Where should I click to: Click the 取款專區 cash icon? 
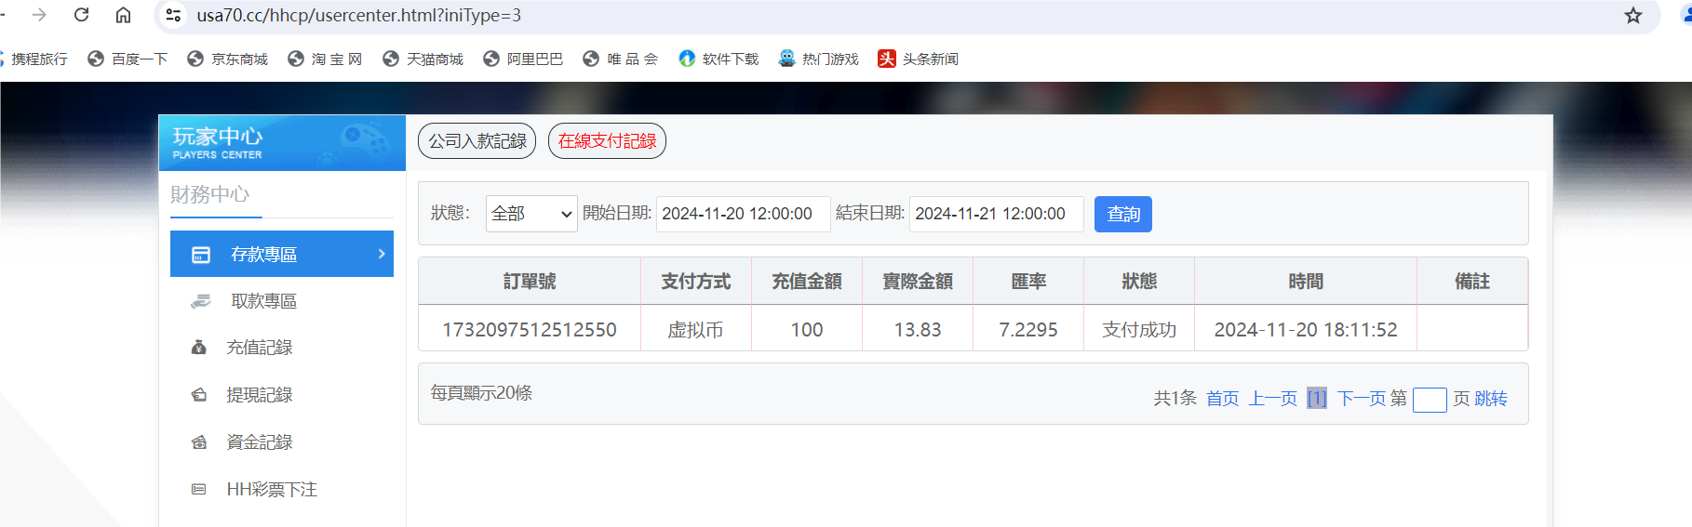(x=200, y=301)
